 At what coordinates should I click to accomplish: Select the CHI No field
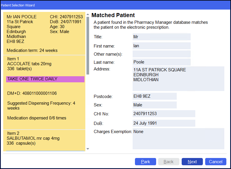(164, 114)
